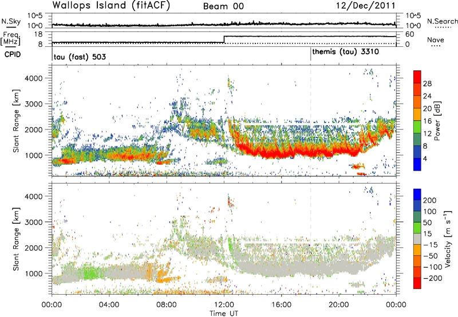The width and height of the screenshot is (458, 317).
Task: Select the light green 12–16 dB Power swatch
Action: click(x=417, y=127)
